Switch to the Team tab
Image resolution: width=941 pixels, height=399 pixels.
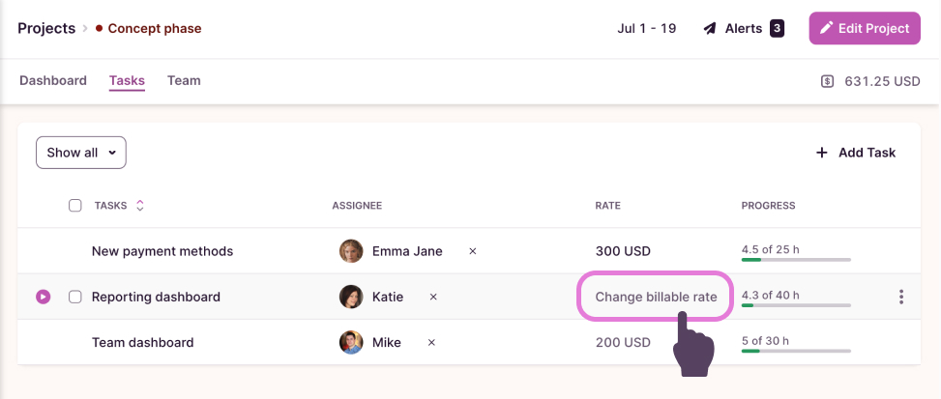pyautogui.click(x=184, y=81)
